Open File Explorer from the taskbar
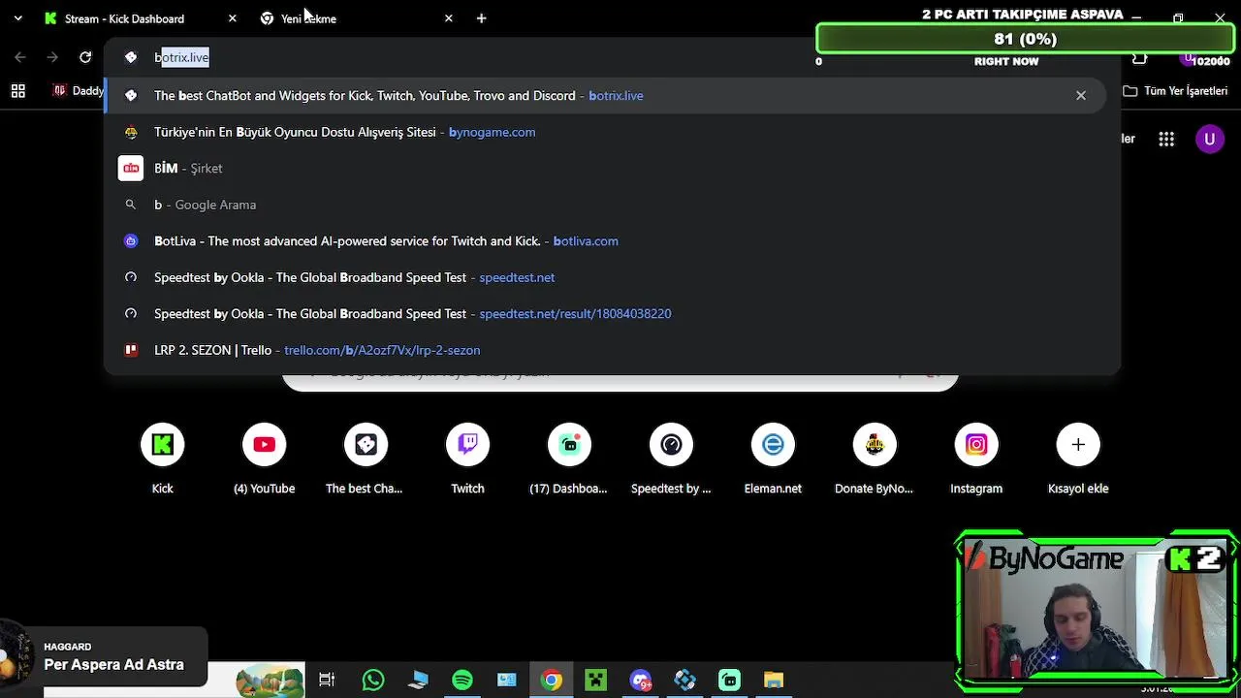The image size is (1241, 698). pos(774,681)
